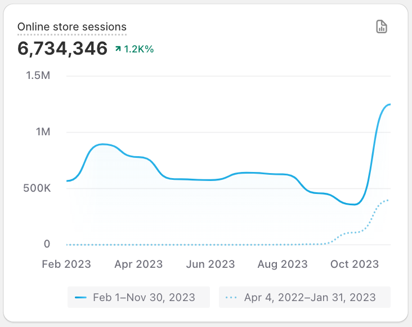Screen dimensions: 412x327
Task: Open the Online store sessions title link
Action: pyautogui.click(x=72, y=26)
